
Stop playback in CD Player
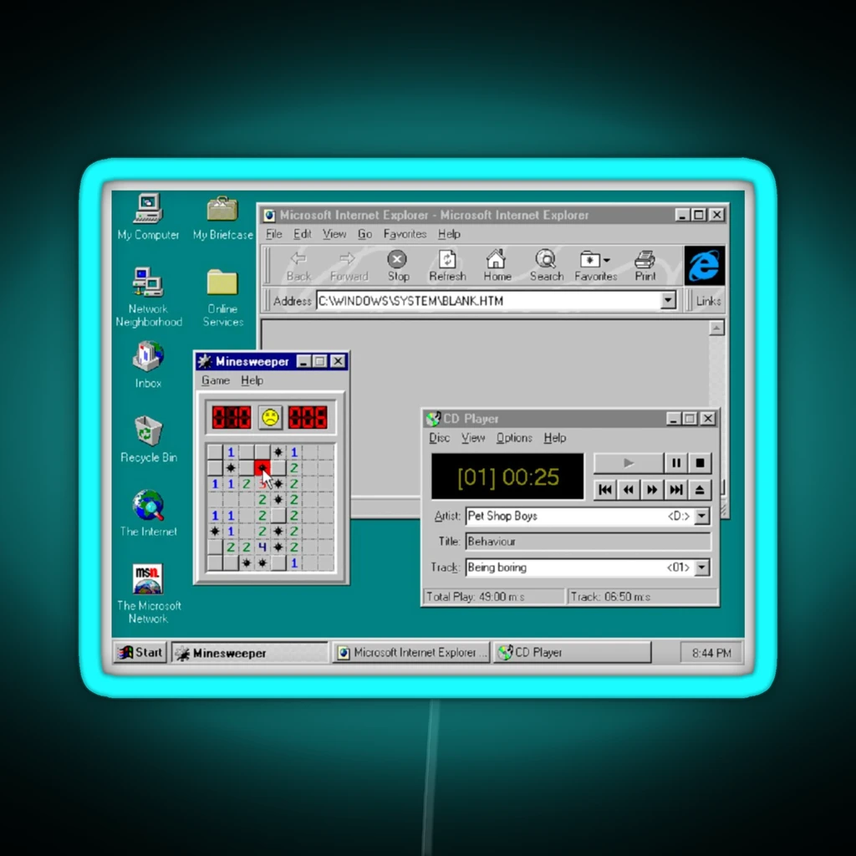pos(700,463)
